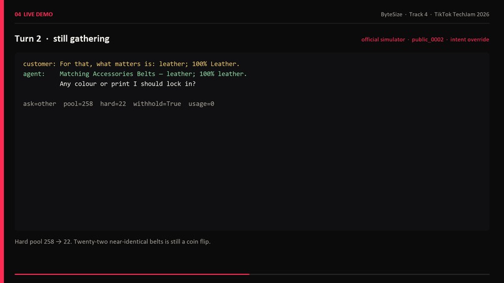Click the 'ByteSize' header text
The height and width of the screenshot is (283, 504).
391,14
